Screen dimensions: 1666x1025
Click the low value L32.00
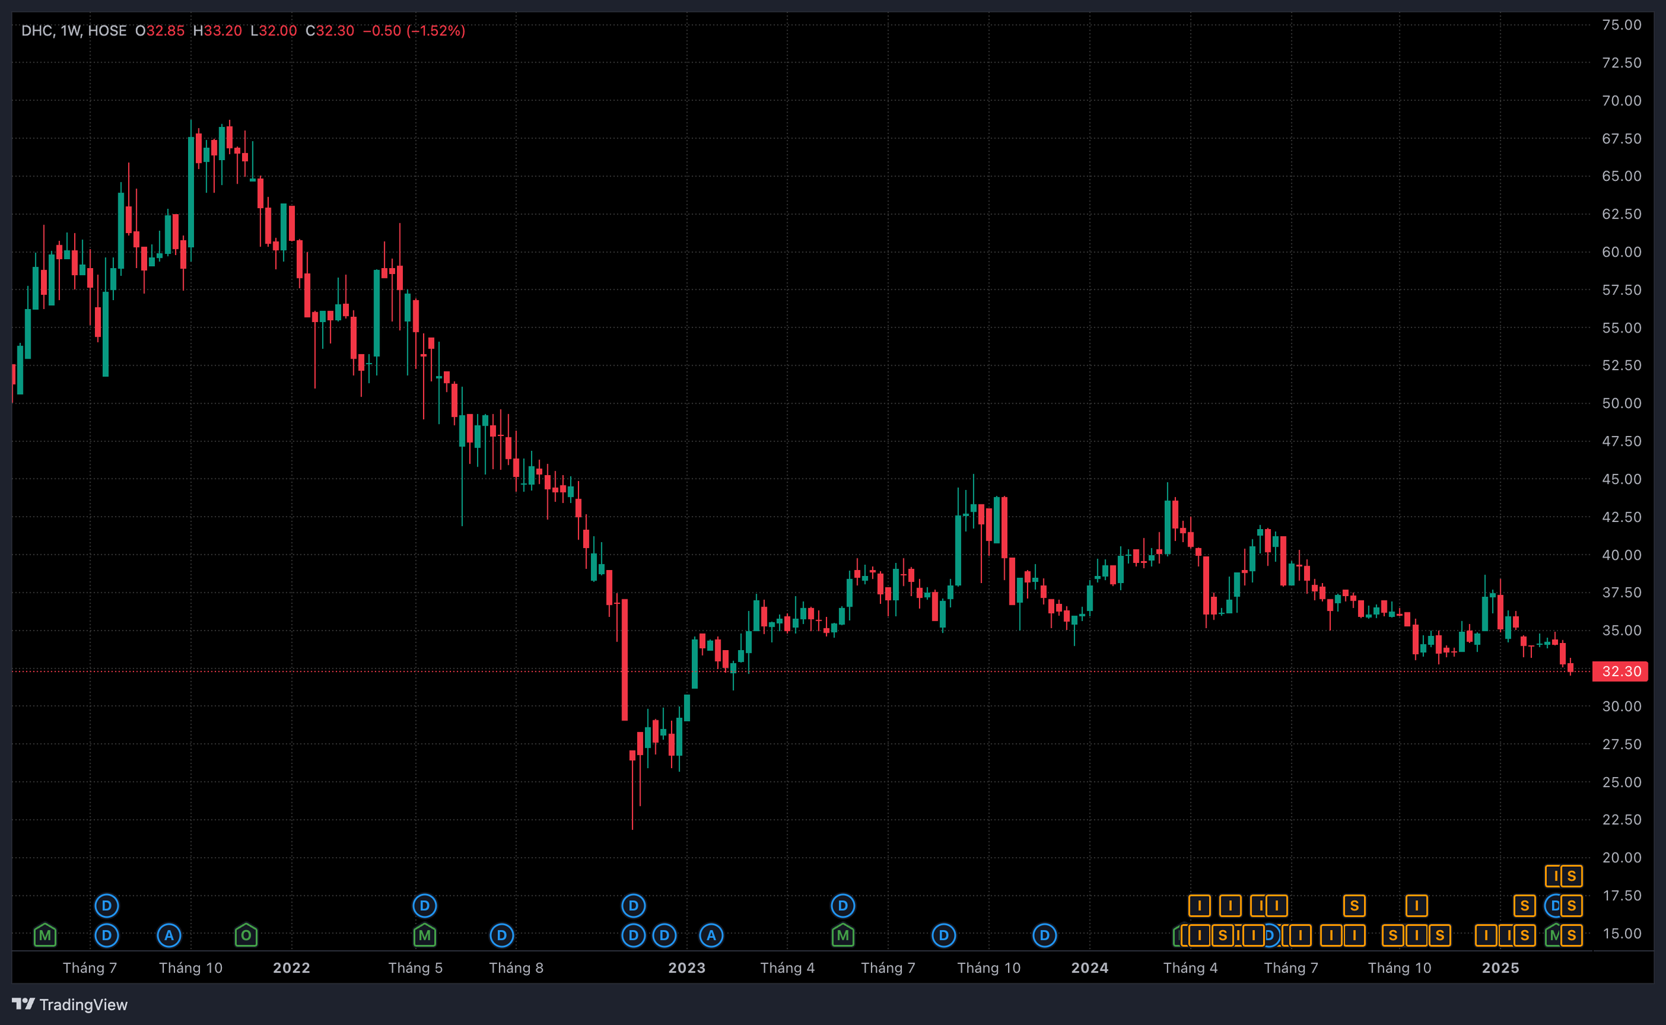(x=274, y=31)
